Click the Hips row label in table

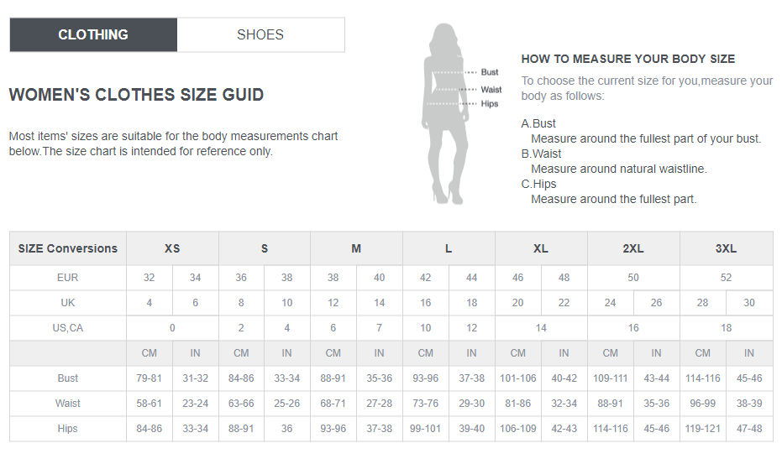[x=68, y=429]
